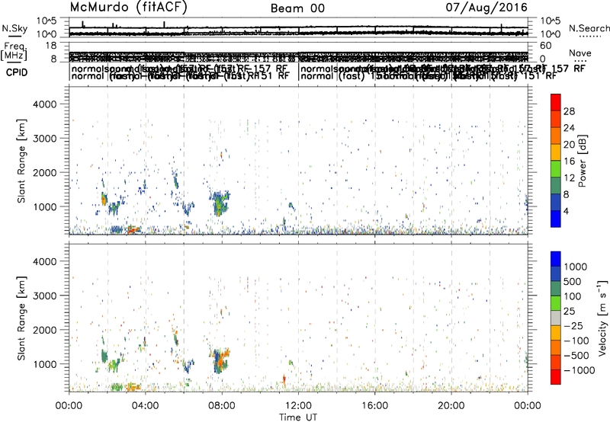The image size is (610, 422).
Task: Select the Power [dB] colorbar title
Action: coord(583,161)
